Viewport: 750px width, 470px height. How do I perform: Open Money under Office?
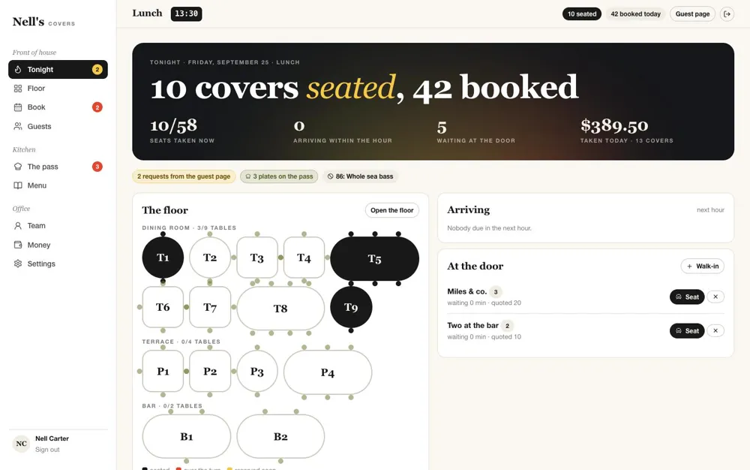(x=58, y=245)
